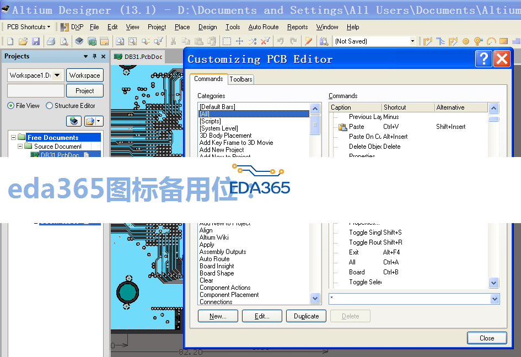Screen dimensions: 521x357
Task: Open the Design menu
Action: click(x=208, y=27)
